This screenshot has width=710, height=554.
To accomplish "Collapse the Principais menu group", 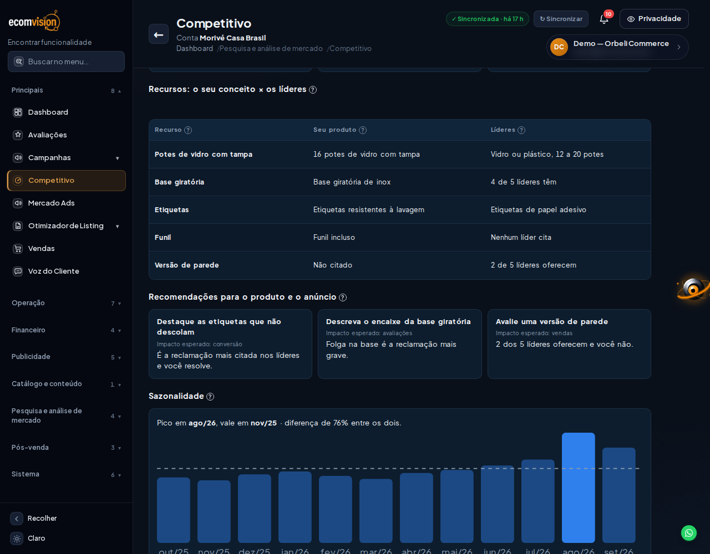I will 67,90.
